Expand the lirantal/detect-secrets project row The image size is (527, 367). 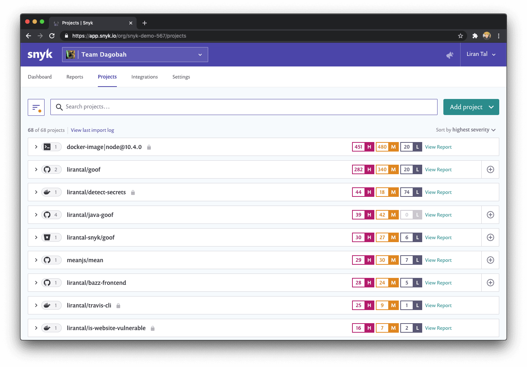pos(36,192)
